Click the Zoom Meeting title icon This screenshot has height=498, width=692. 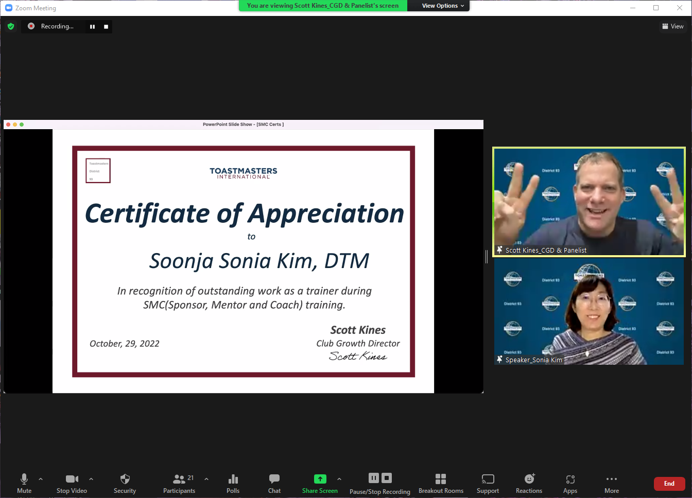(9, 8)
